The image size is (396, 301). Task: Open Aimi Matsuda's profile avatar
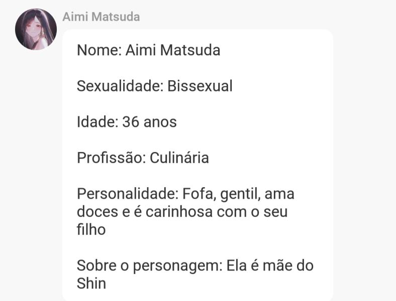coord(36,29)
